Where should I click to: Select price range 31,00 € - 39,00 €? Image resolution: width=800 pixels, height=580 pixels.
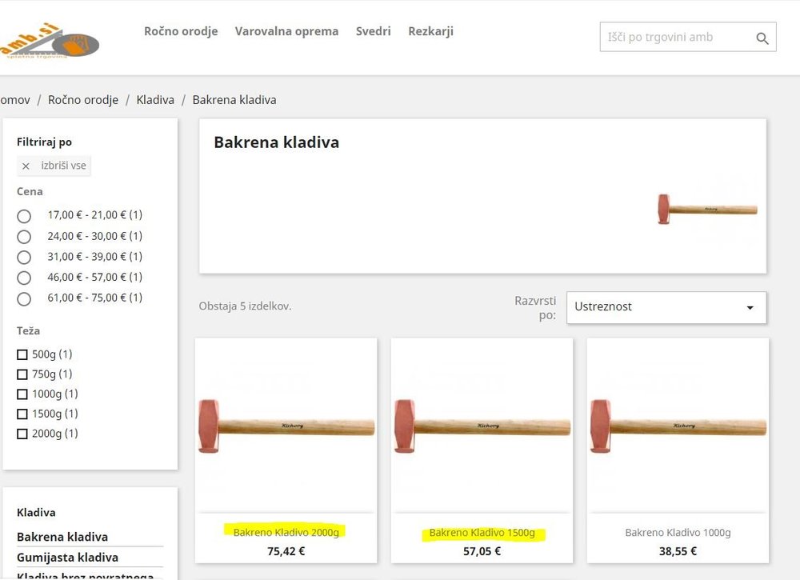pos(24,257)
